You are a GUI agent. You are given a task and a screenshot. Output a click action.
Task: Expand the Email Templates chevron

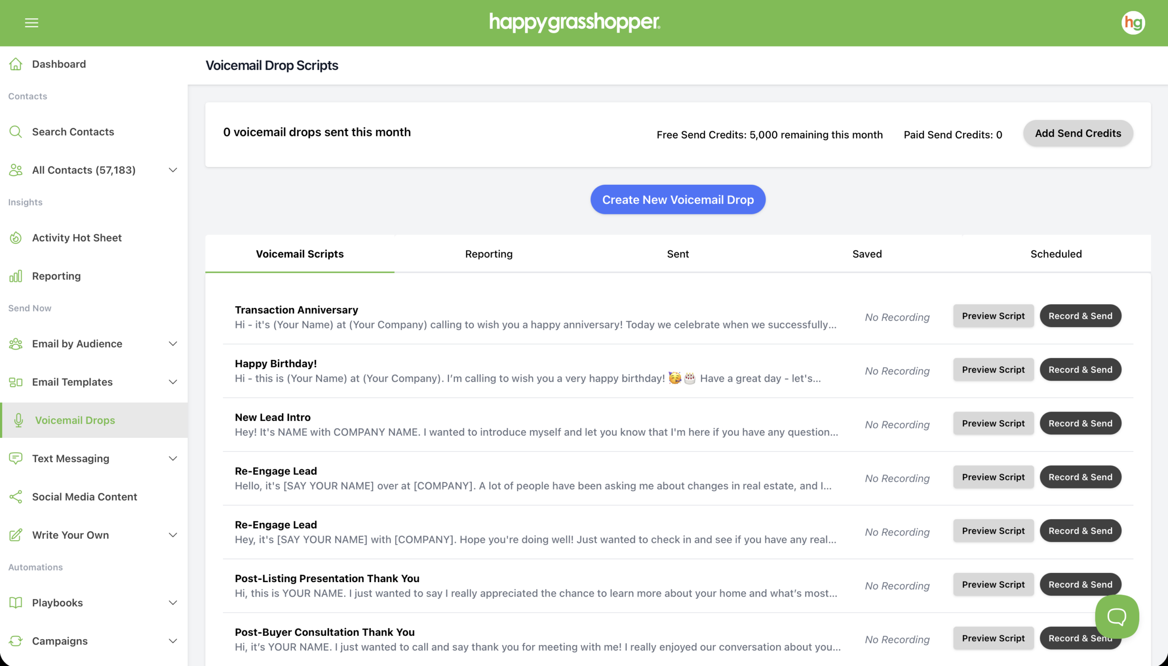pyautogui.click(x=173, y=382)
